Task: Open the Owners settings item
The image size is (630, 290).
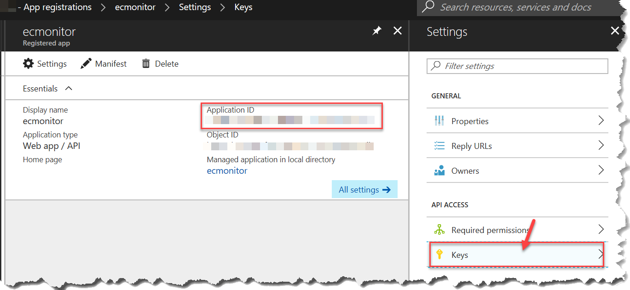Action: [517, 171]
